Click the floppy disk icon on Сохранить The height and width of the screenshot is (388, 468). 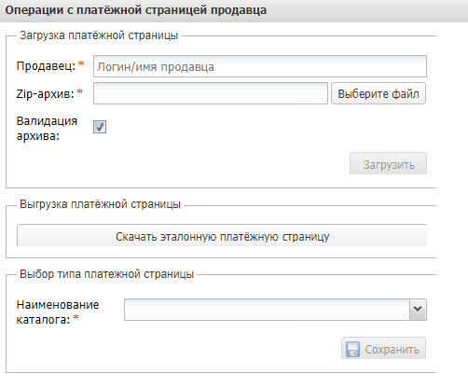tap(352, 349)
